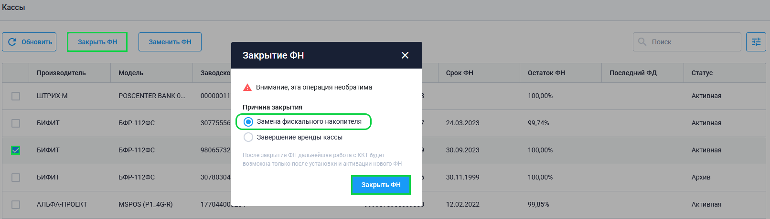Sort by the Статус column header

pos(702,73)
